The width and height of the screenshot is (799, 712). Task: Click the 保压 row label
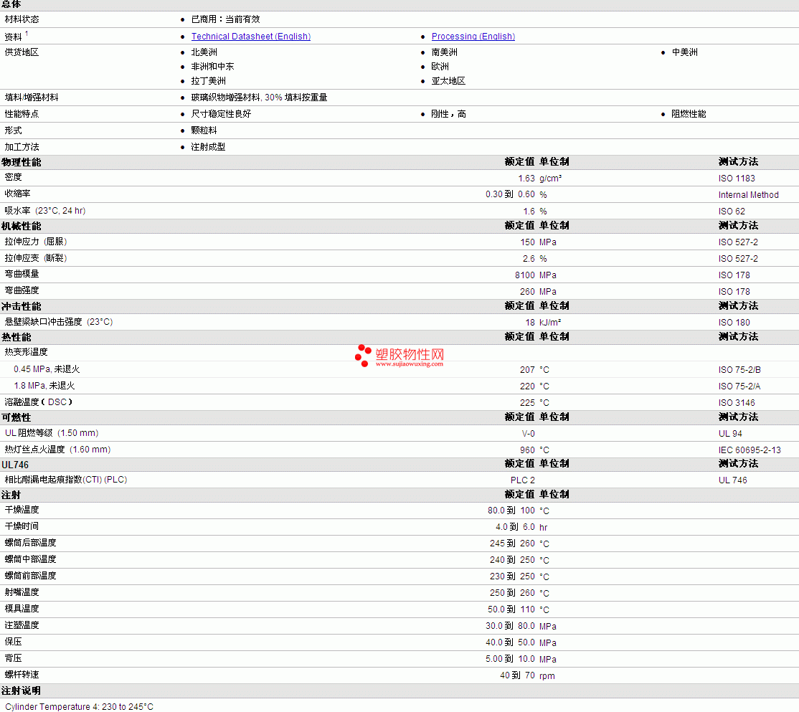click(x=13, y=642)
